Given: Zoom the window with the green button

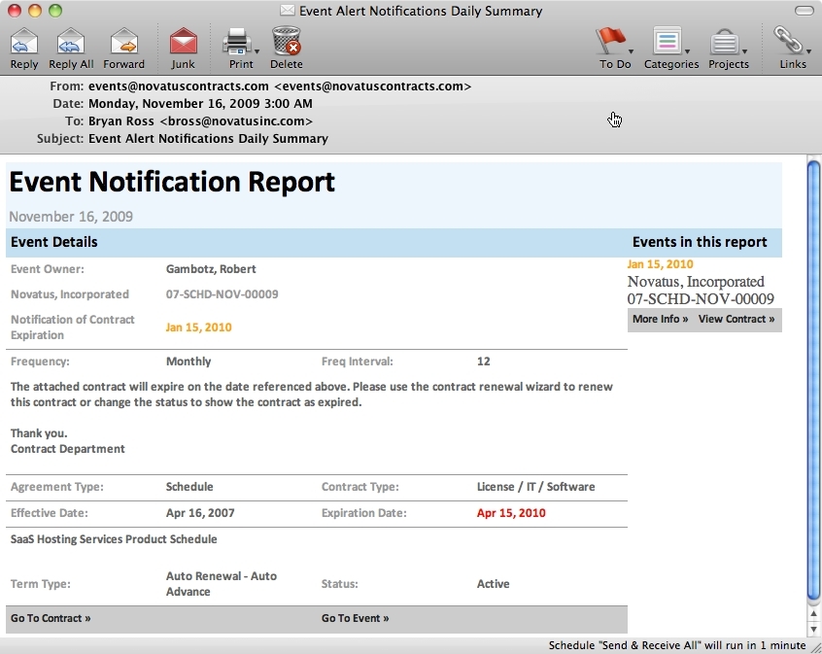Looking at the screenshot, I should [x=55, y=11].
